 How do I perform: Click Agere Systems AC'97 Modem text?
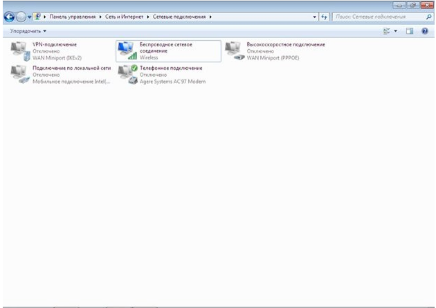tap(172, 82)
